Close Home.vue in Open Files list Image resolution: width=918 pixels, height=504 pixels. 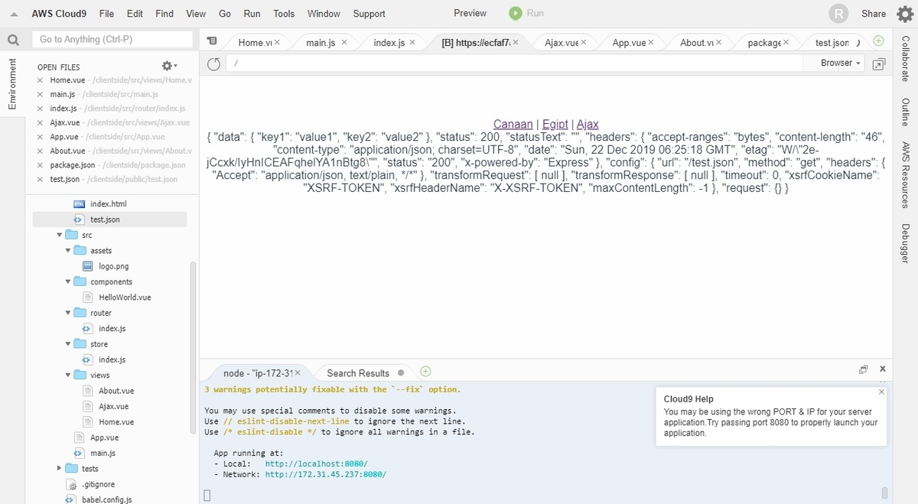point(41,80)
